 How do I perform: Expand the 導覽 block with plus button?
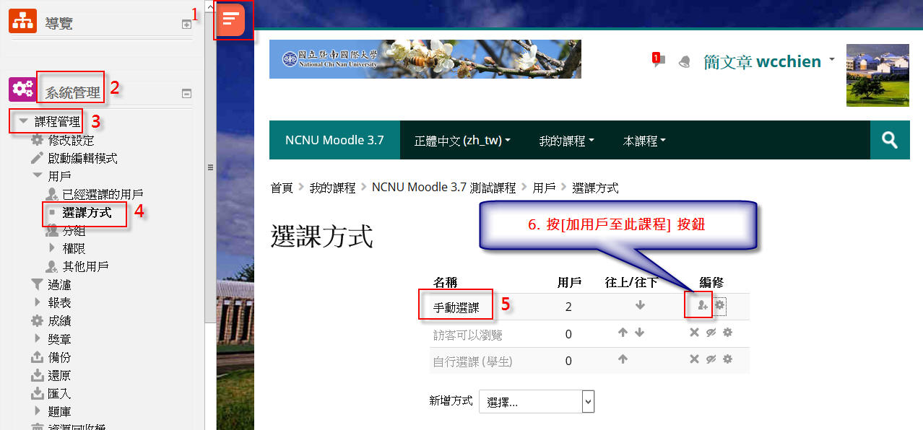[x=186, y=24]
